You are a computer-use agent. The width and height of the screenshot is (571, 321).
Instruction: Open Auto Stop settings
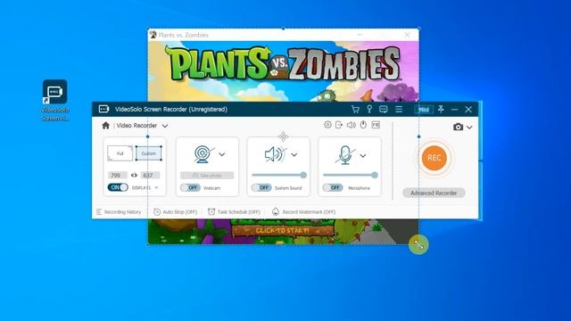pos(175,212)
